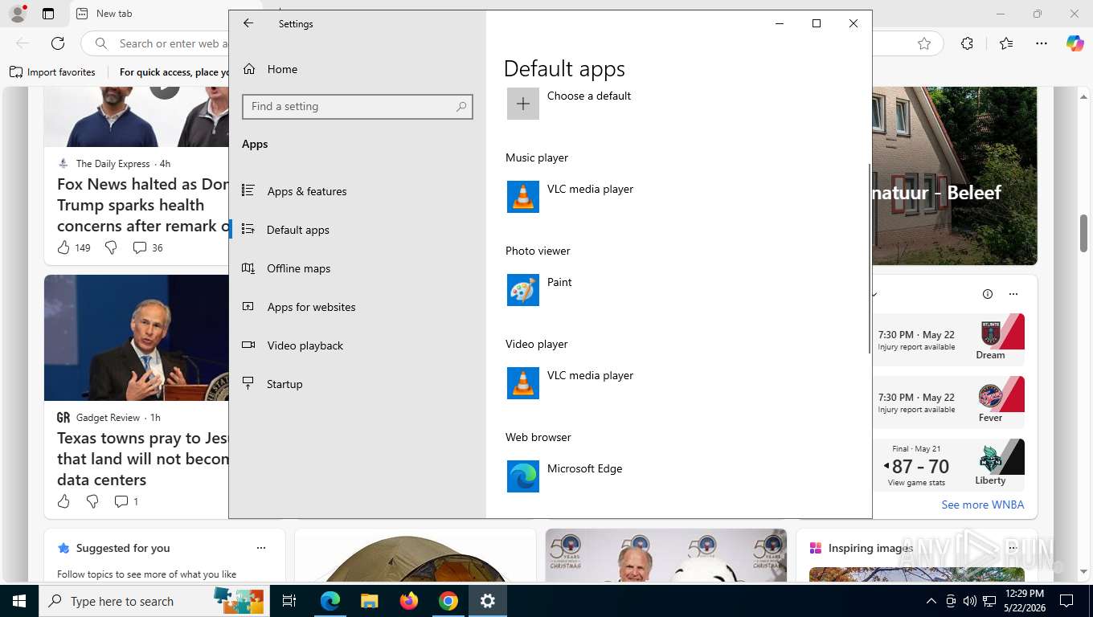Open Video playback settings
Screen dimensions: 1093x617
[305, 345]
